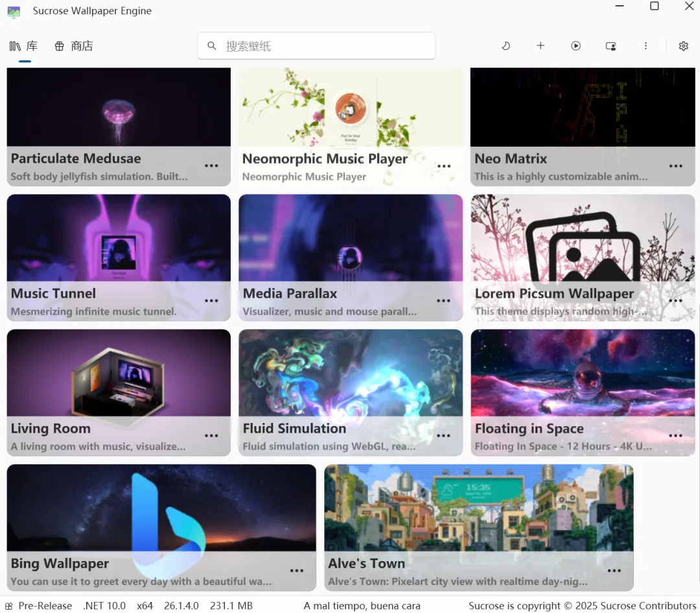Click the '26.1.4.0' version number
700x613 pixels.
coord(181,606)
